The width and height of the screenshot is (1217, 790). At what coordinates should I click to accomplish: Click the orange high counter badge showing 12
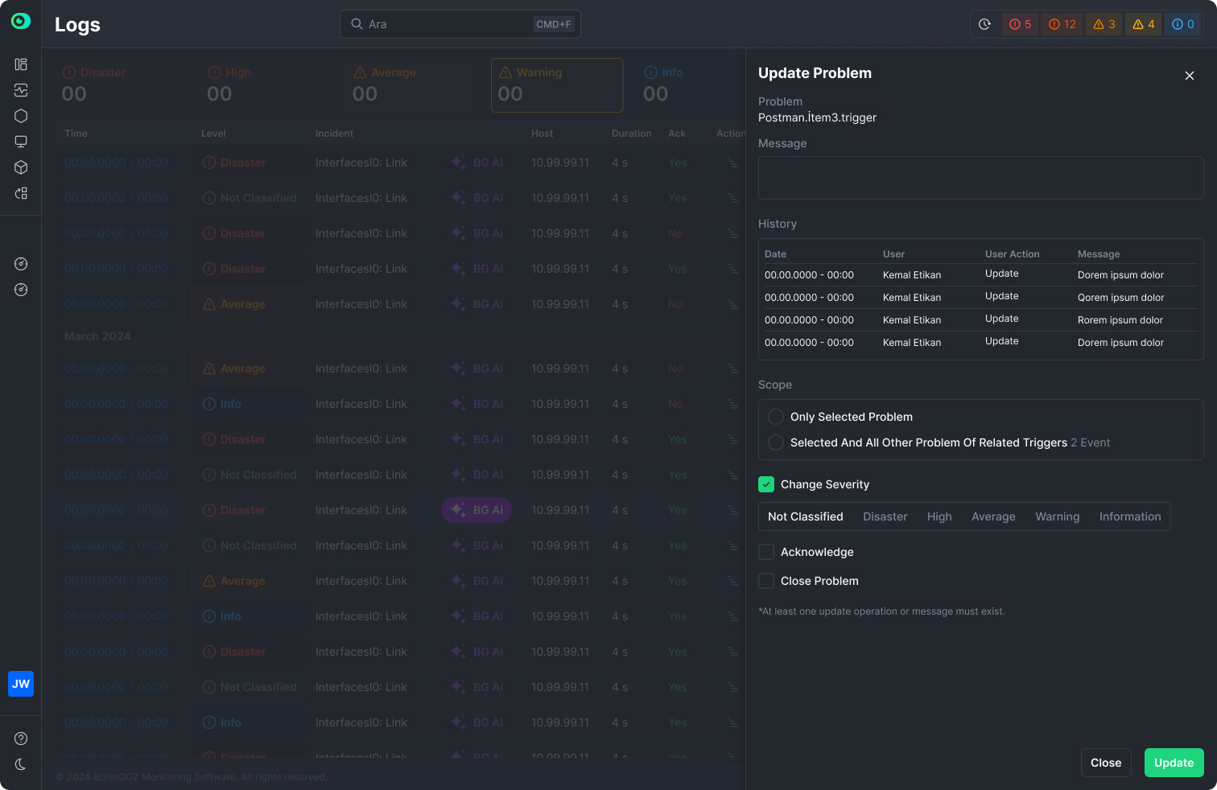(1062, 24)
